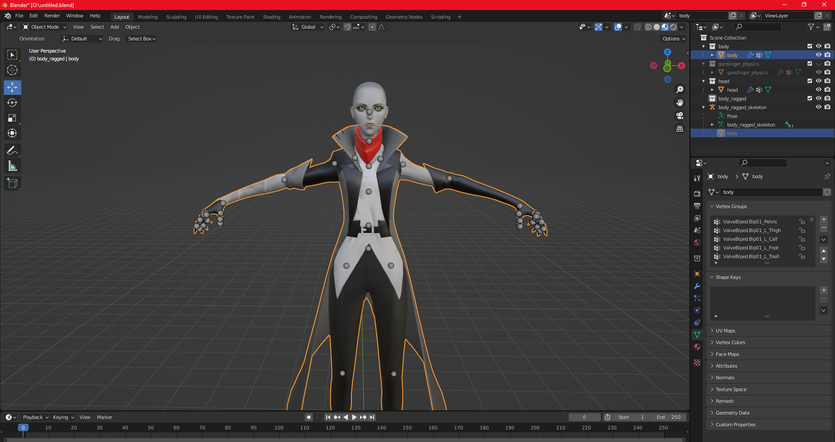Activate the Scale tool
This screenshot has height=442, width=835.
click(12, 118)
